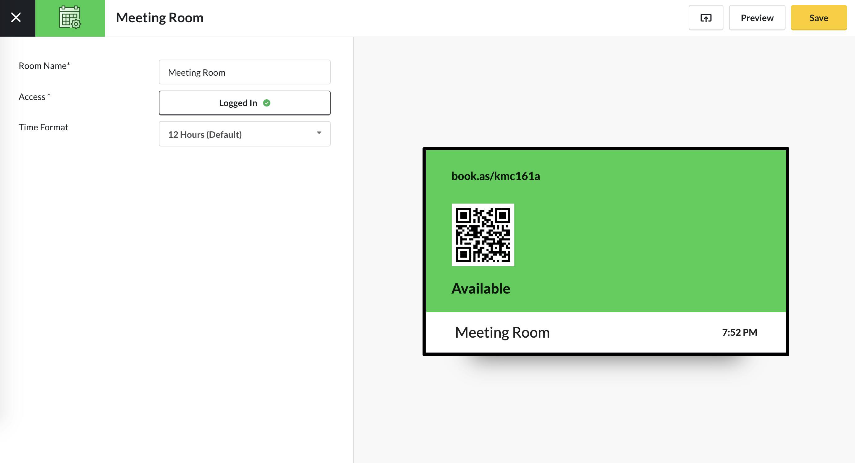This screenshot has height=463, width=855.
Task: Click the green calendar settings app icon
Action: pyautogui.click(x=70, y=18)
